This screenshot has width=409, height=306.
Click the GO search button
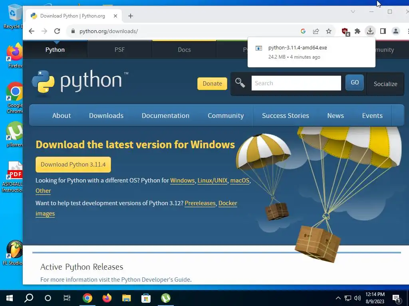tap(355, 82)
